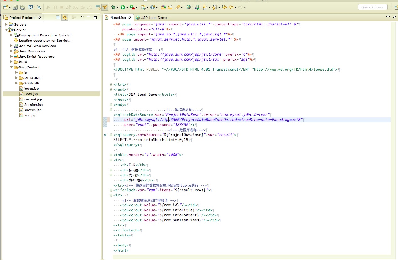Click the Debug bug icon
The image size is (398, 260).
113,7
